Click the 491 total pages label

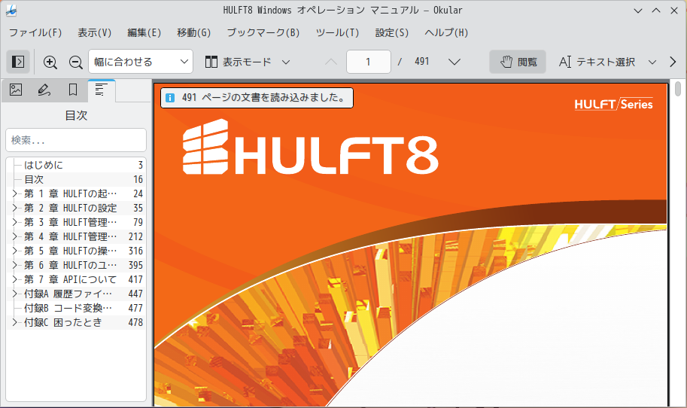[x=422, y=62]
